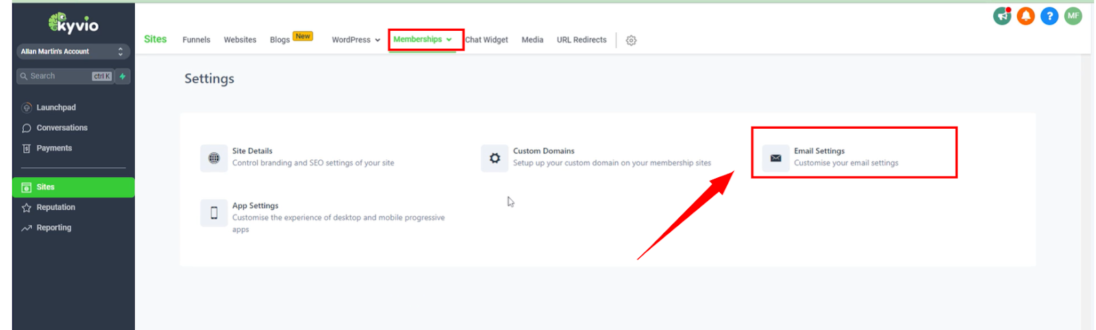Open Reputation from the sidebar

pos(55,207)
